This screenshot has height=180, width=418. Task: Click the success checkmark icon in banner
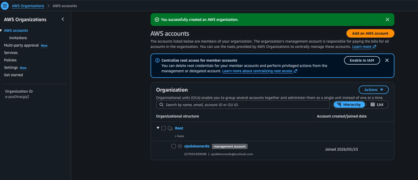(157, 20)
